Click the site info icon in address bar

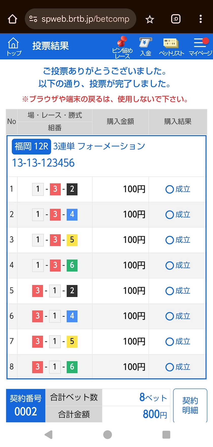pyautogui.click(x=33, y=19)
